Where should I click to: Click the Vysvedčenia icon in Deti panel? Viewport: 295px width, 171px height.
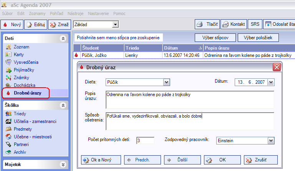tap(8, 62)
